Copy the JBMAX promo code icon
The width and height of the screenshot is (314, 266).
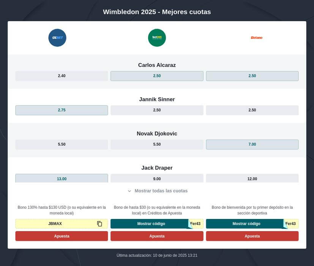tap(99, 224)
